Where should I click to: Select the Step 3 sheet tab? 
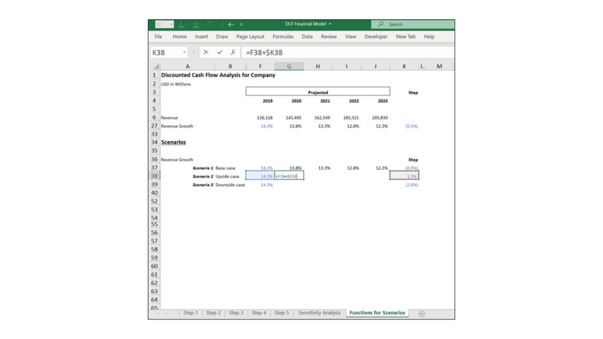click(x=236, y=313)
